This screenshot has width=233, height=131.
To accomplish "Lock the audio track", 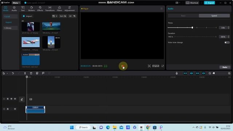I will pos(8,109).
